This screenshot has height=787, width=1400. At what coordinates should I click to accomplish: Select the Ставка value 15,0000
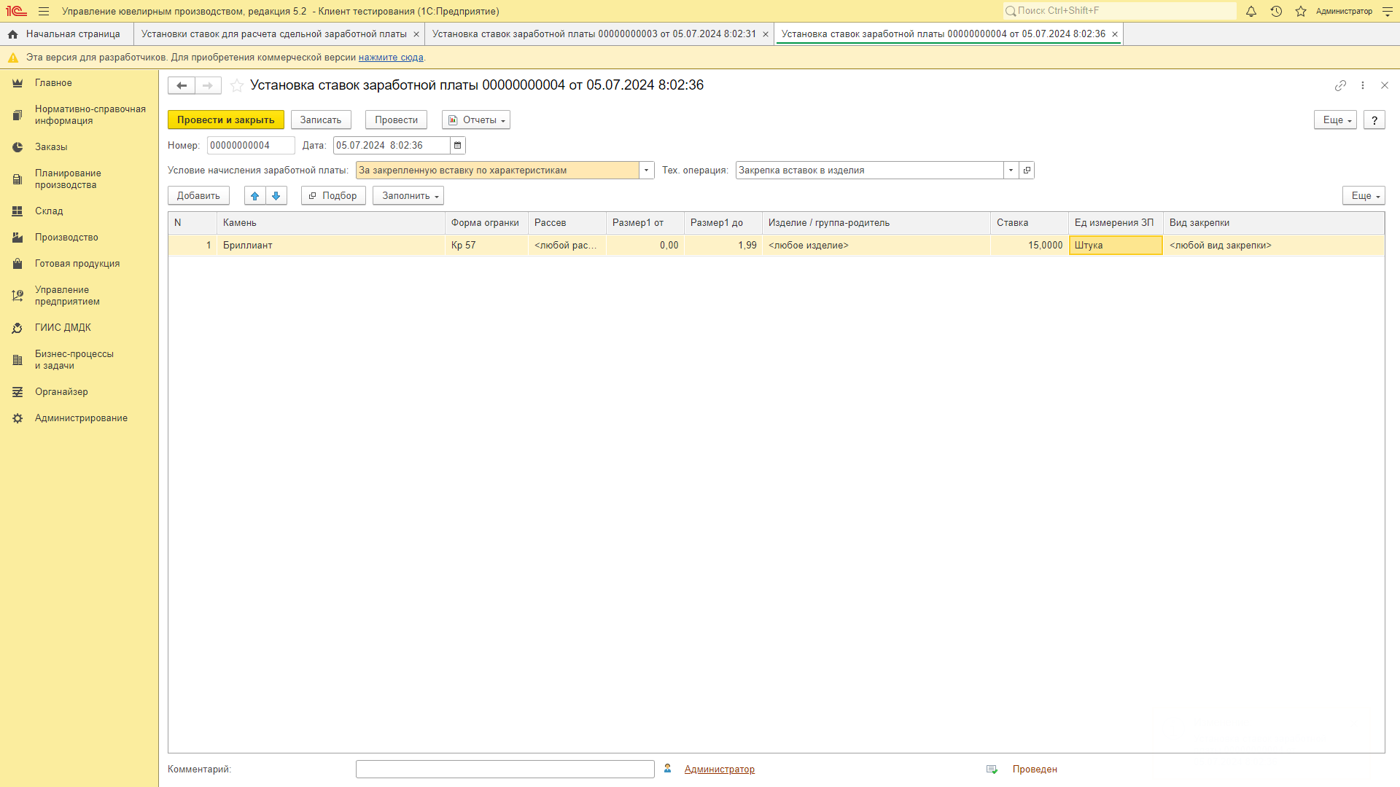(x=1030, y=246)
